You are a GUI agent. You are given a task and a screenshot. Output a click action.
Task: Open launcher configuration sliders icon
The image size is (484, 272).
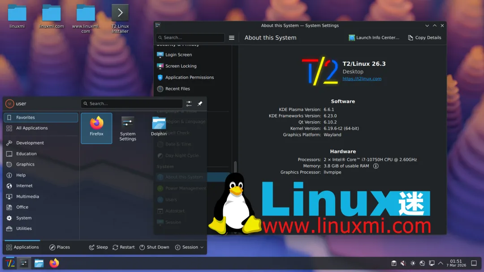click(x=189, y=103)
